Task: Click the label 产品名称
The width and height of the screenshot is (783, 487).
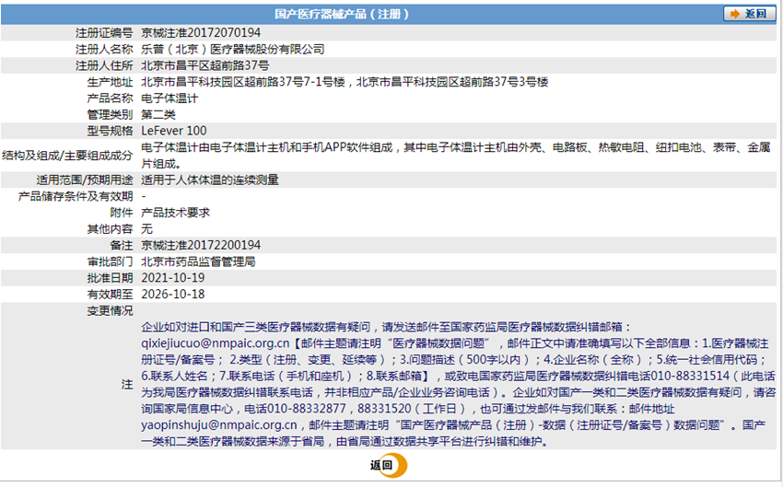Action: (110, 99)
